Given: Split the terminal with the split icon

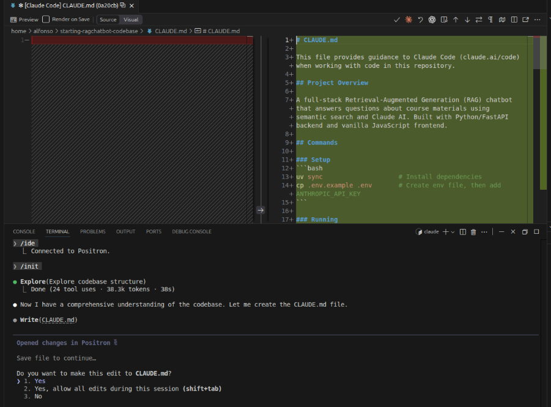Looking at the screenshot, I should (x=463, y=231).
